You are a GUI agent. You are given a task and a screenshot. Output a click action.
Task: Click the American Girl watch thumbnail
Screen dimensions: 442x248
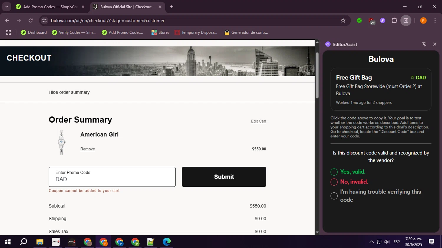click(x=61, y=142)
